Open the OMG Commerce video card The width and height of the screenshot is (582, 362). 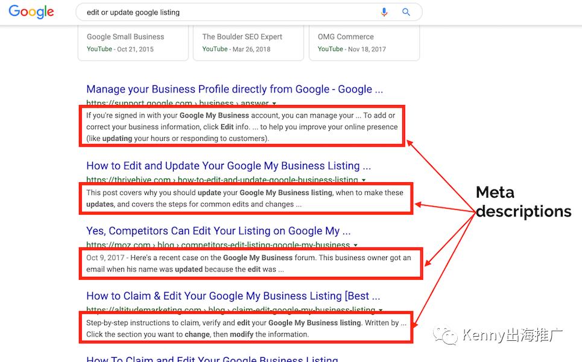[x=364, y=42]
